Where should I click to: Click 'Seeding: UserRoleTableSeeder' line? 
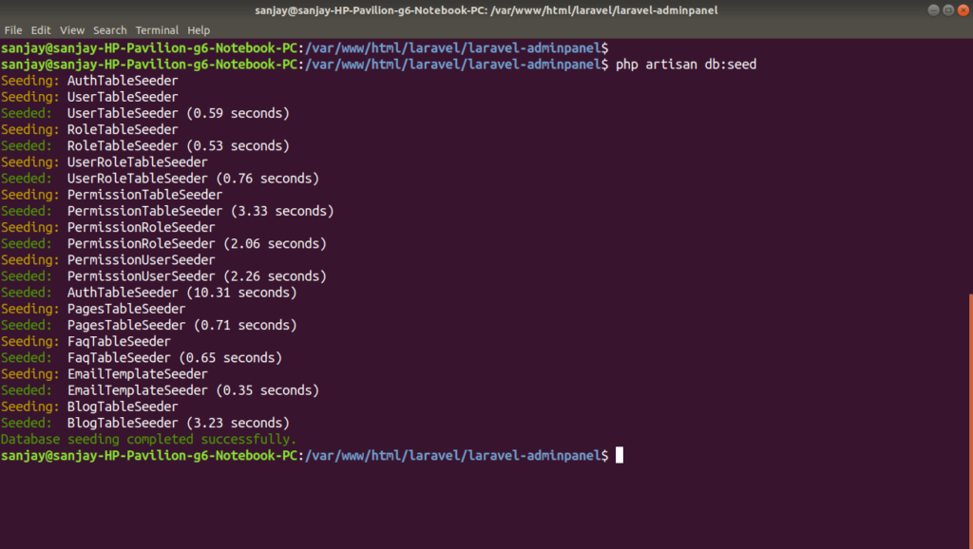[x=105, y=161]
